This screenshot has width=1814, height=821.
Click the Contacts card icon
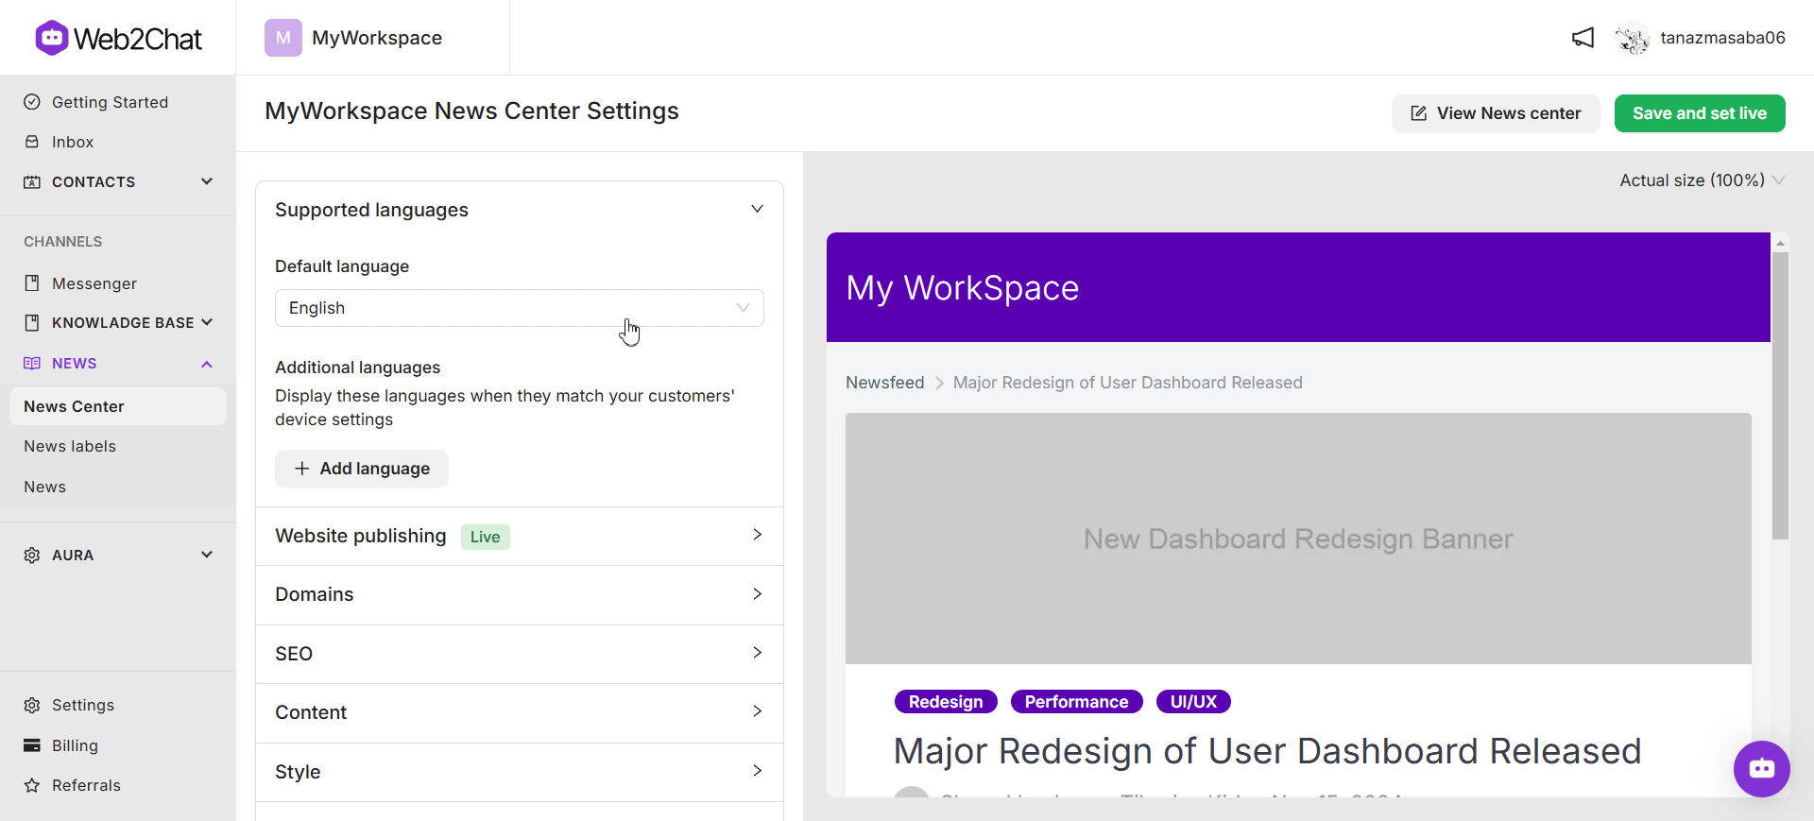[32, 181]
